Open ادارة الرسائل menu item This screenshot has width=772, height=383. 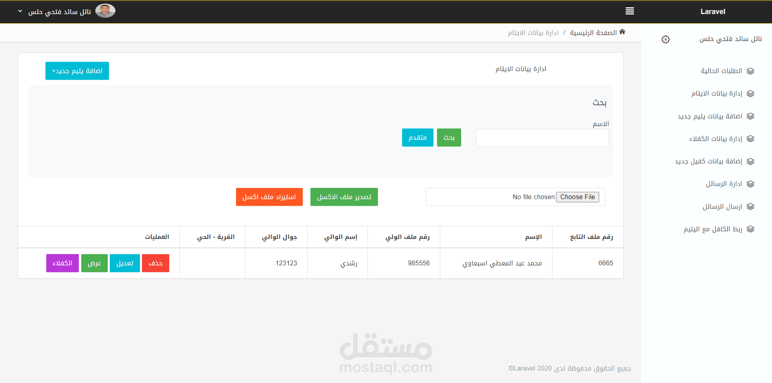point(724,184)
